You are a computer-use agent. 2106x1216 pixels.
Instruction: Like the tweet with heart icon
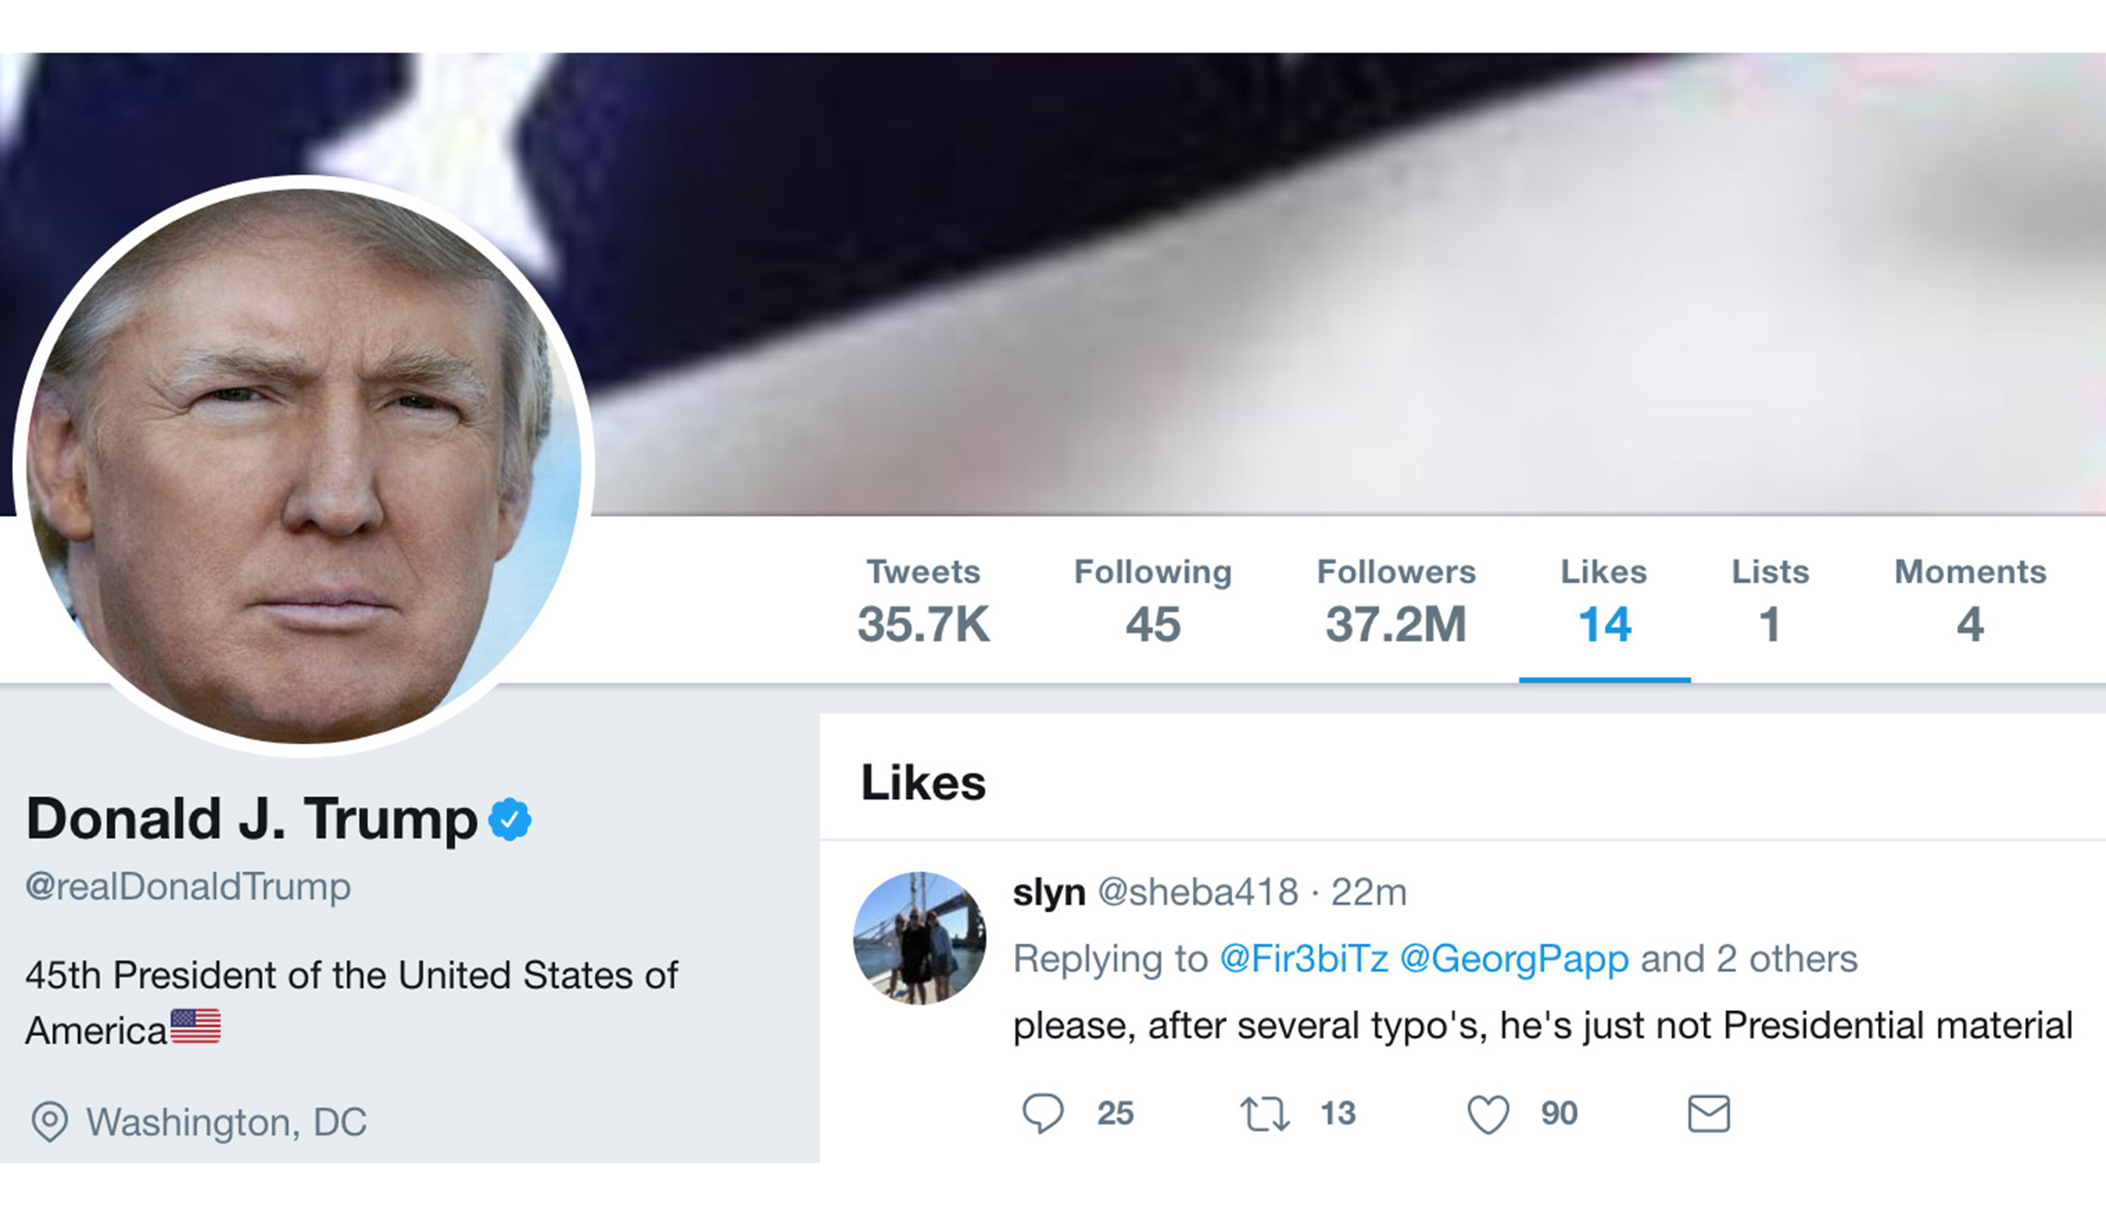pos(1487,1114)
